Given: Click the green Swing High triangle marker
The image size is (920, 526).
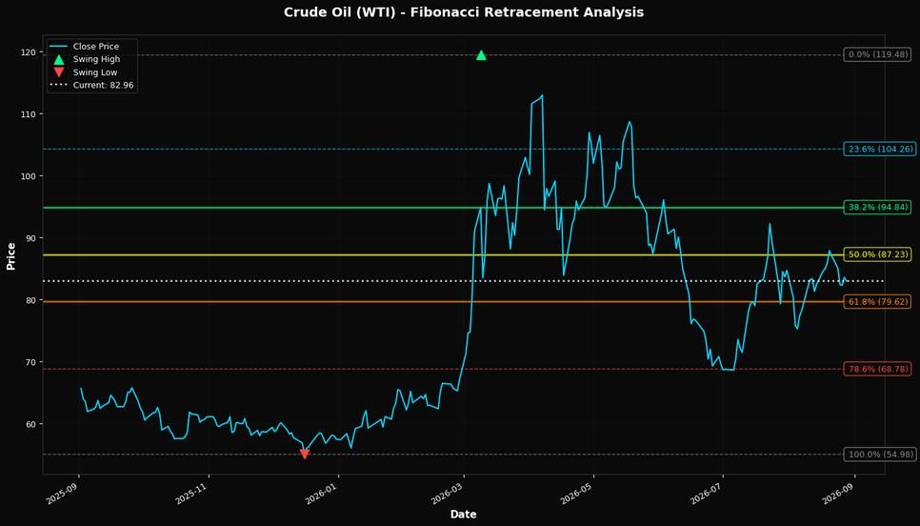Looking at the screenshot, I should [x=481, y=55].
